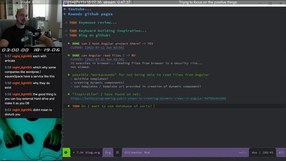Click the 18:19:06 clock display
Image resolution: width=286 pixels, height=161 pixels.
(47, 50)
